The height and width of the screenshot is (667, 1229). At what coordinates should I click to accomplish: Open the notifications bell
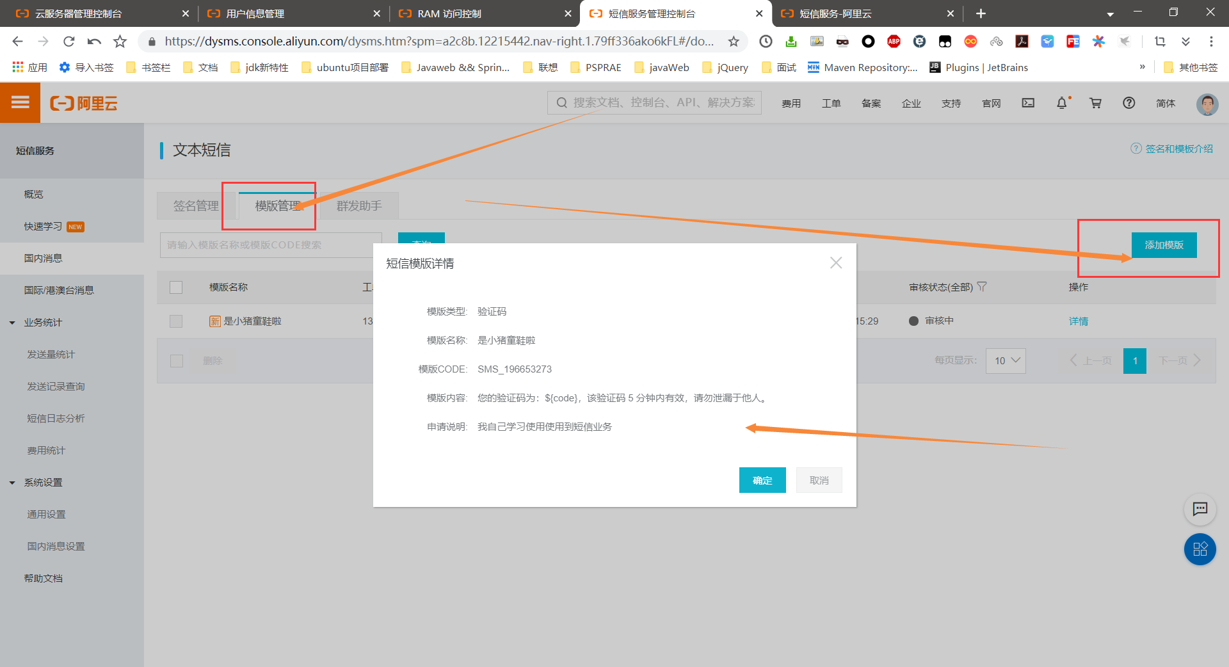point(1062,103)
